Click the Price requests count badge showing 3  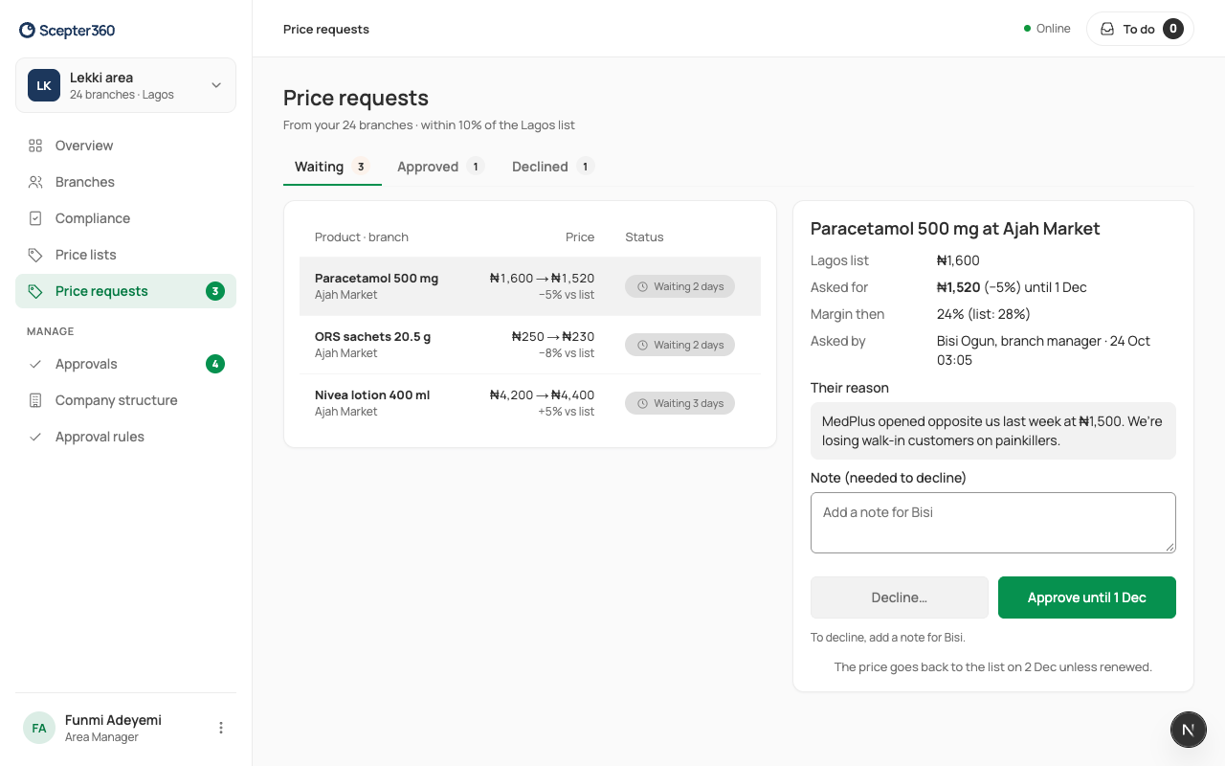pos(215,291)
